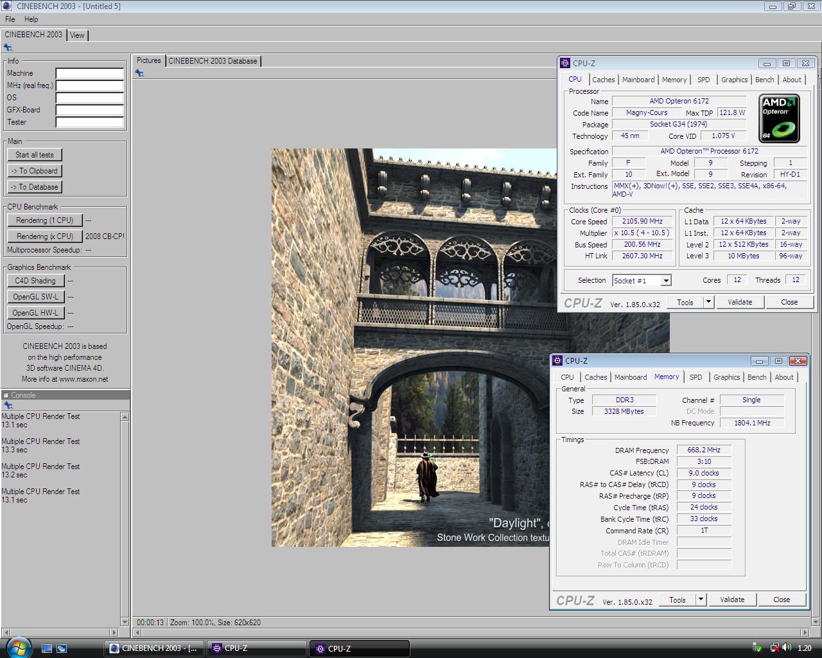Click Validate in the upper CPU-Z window
This screenshot has width=822, height=658.
(740, 302)
